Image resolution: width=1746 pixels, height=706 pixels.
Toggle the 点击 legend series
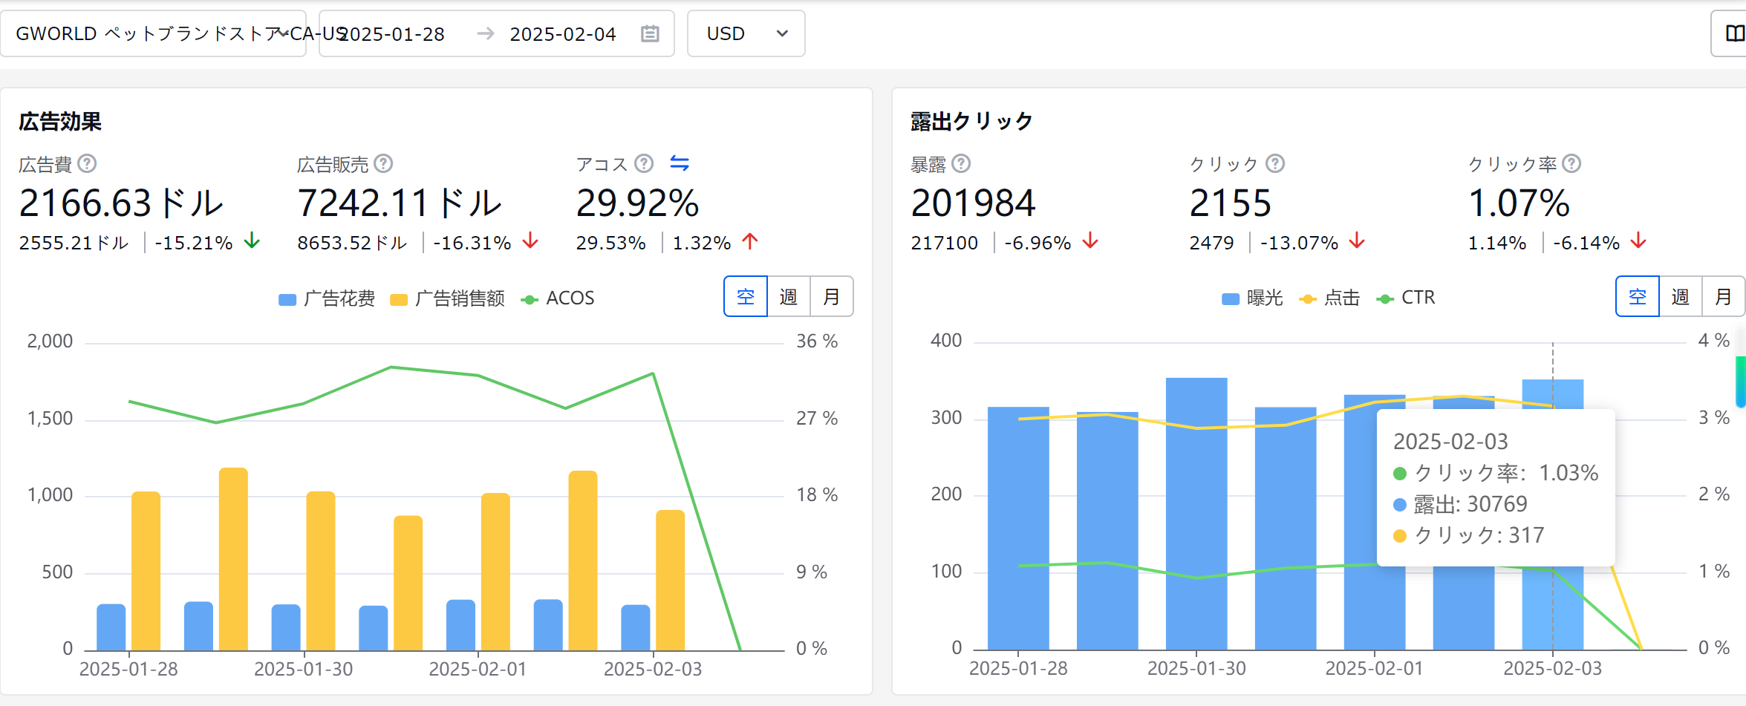coord(1329,298)
